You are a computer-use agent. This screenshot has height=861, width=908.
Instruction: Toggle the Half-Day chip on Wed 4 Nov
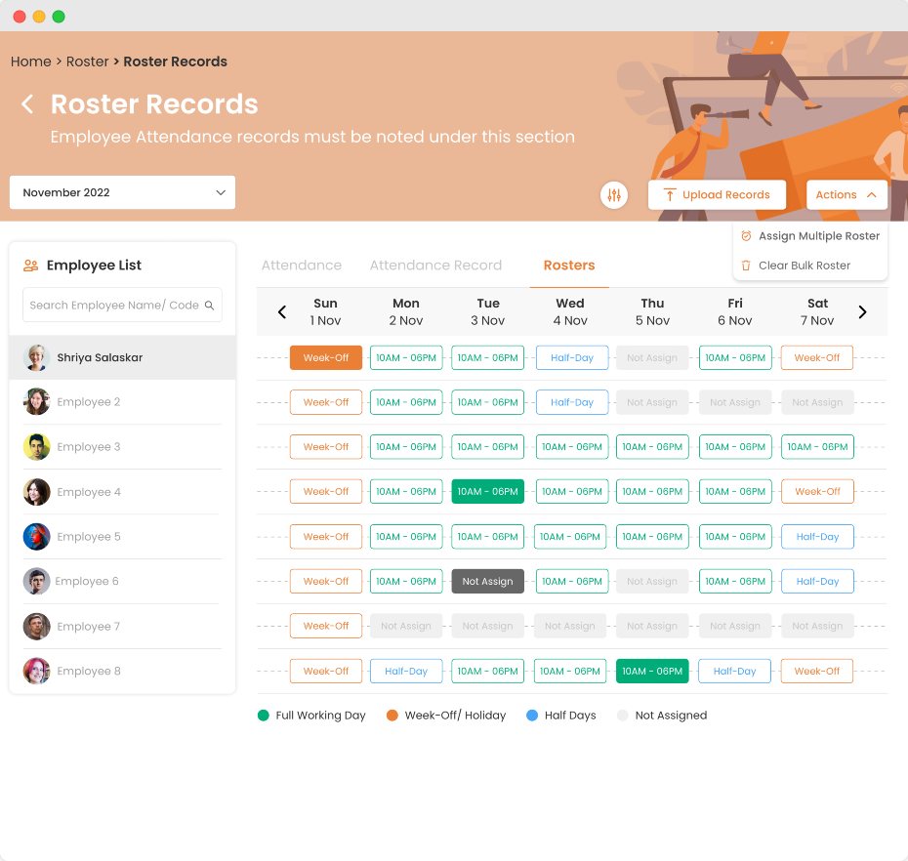click(x=572, y=357)
